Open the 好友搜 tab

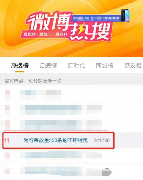coord(133,66)
